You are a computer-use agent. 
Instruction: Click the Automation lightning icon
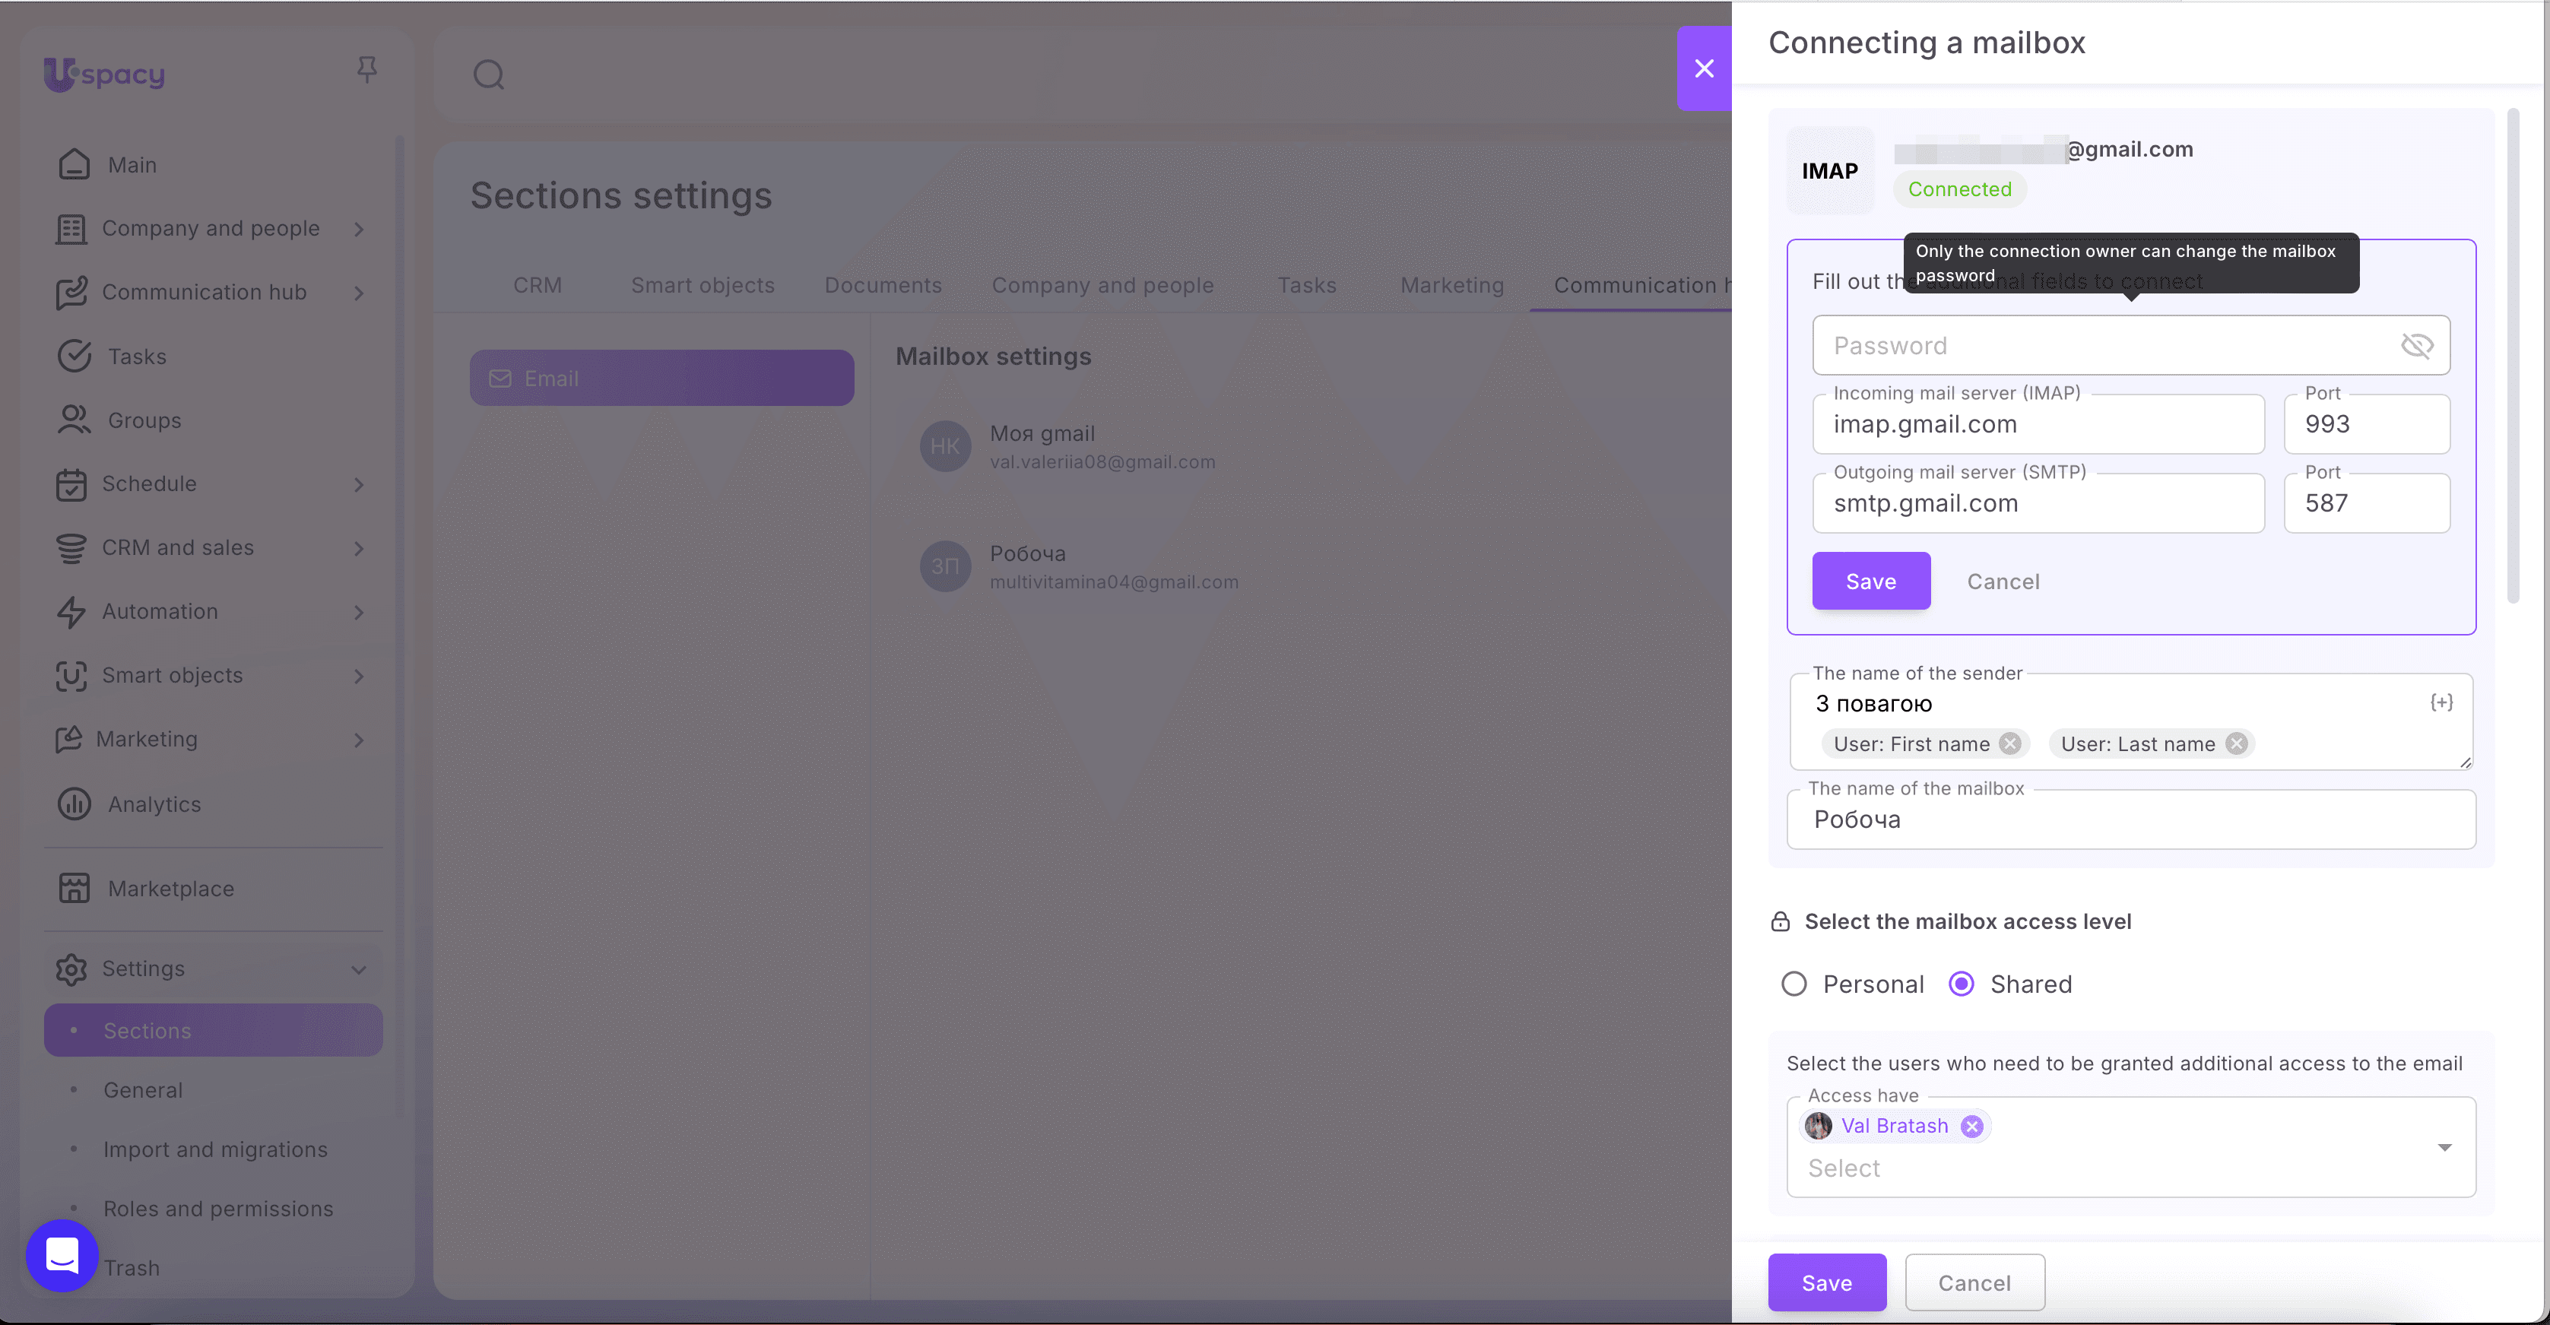[71, 611]
